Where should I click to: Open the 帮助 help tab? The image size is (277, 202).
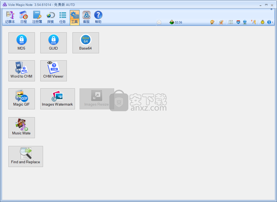[98, 18]
